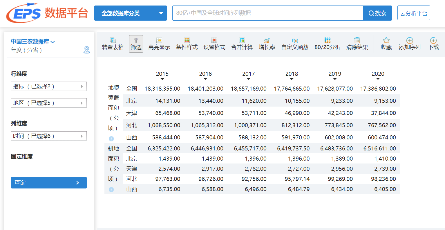Click the 查询 query button
Viewport: 445px width, 230px height.
(49, 183)
